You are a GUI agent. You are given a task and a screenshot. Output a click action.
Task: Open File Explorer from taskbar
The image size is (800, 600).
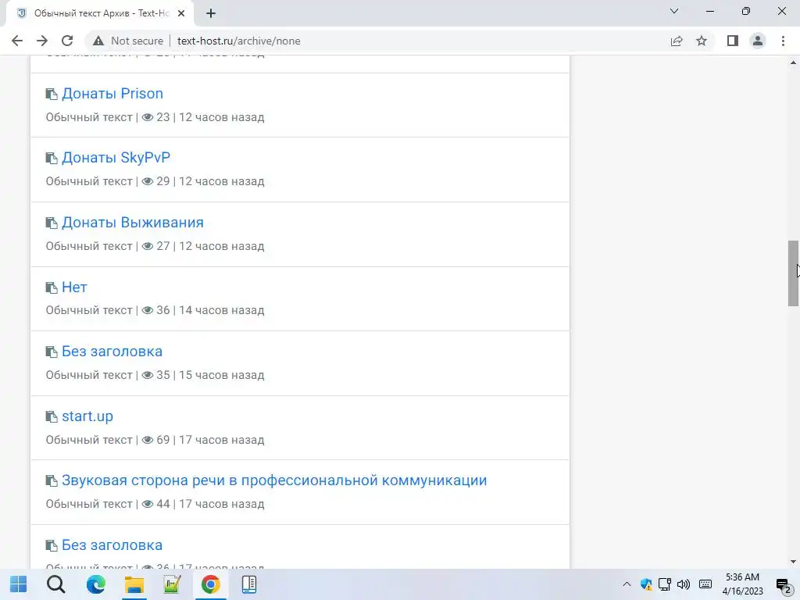click(134, 584)
